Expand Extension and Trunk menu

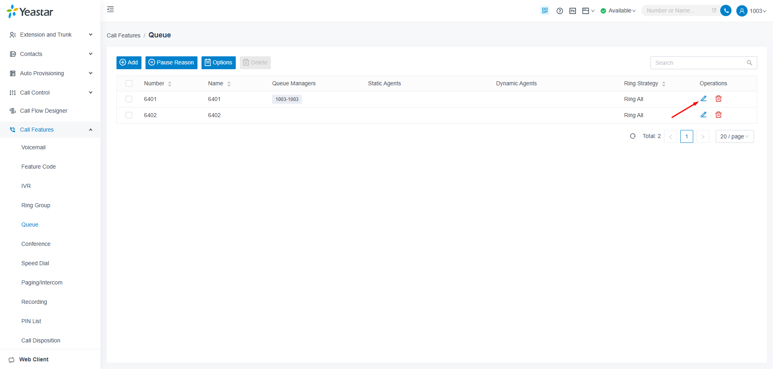coord(50,35)
